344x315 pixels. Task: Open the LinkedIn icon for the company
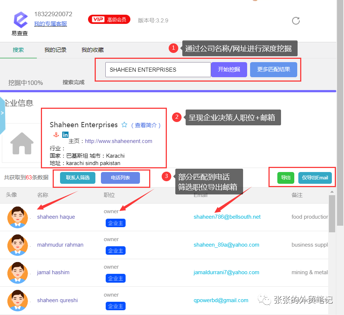66,135
